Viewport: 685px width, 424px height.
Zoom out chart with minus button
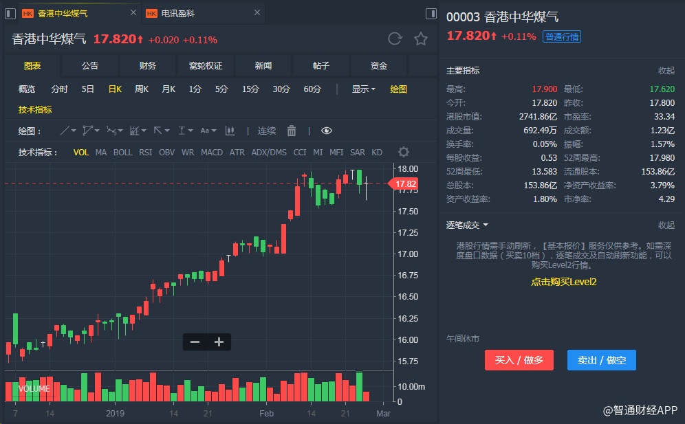[x=195, y=342]
